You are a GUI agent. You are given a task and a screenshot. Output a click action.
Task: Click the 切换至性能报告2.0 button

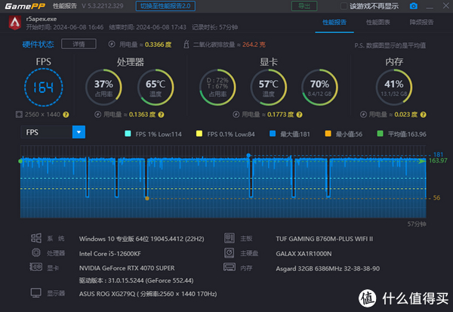(165, 6)
